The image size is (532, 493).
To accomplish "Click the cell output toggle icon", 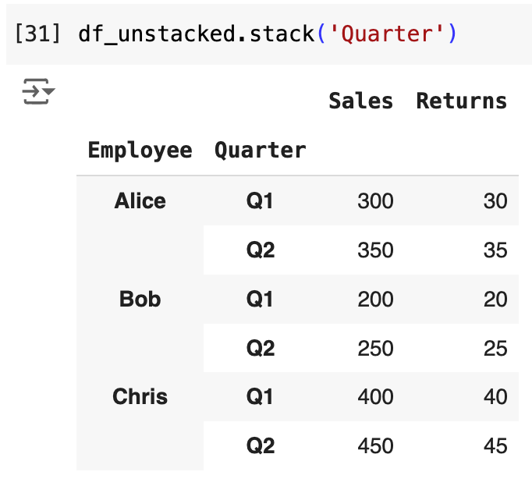I will pos(37,92).
